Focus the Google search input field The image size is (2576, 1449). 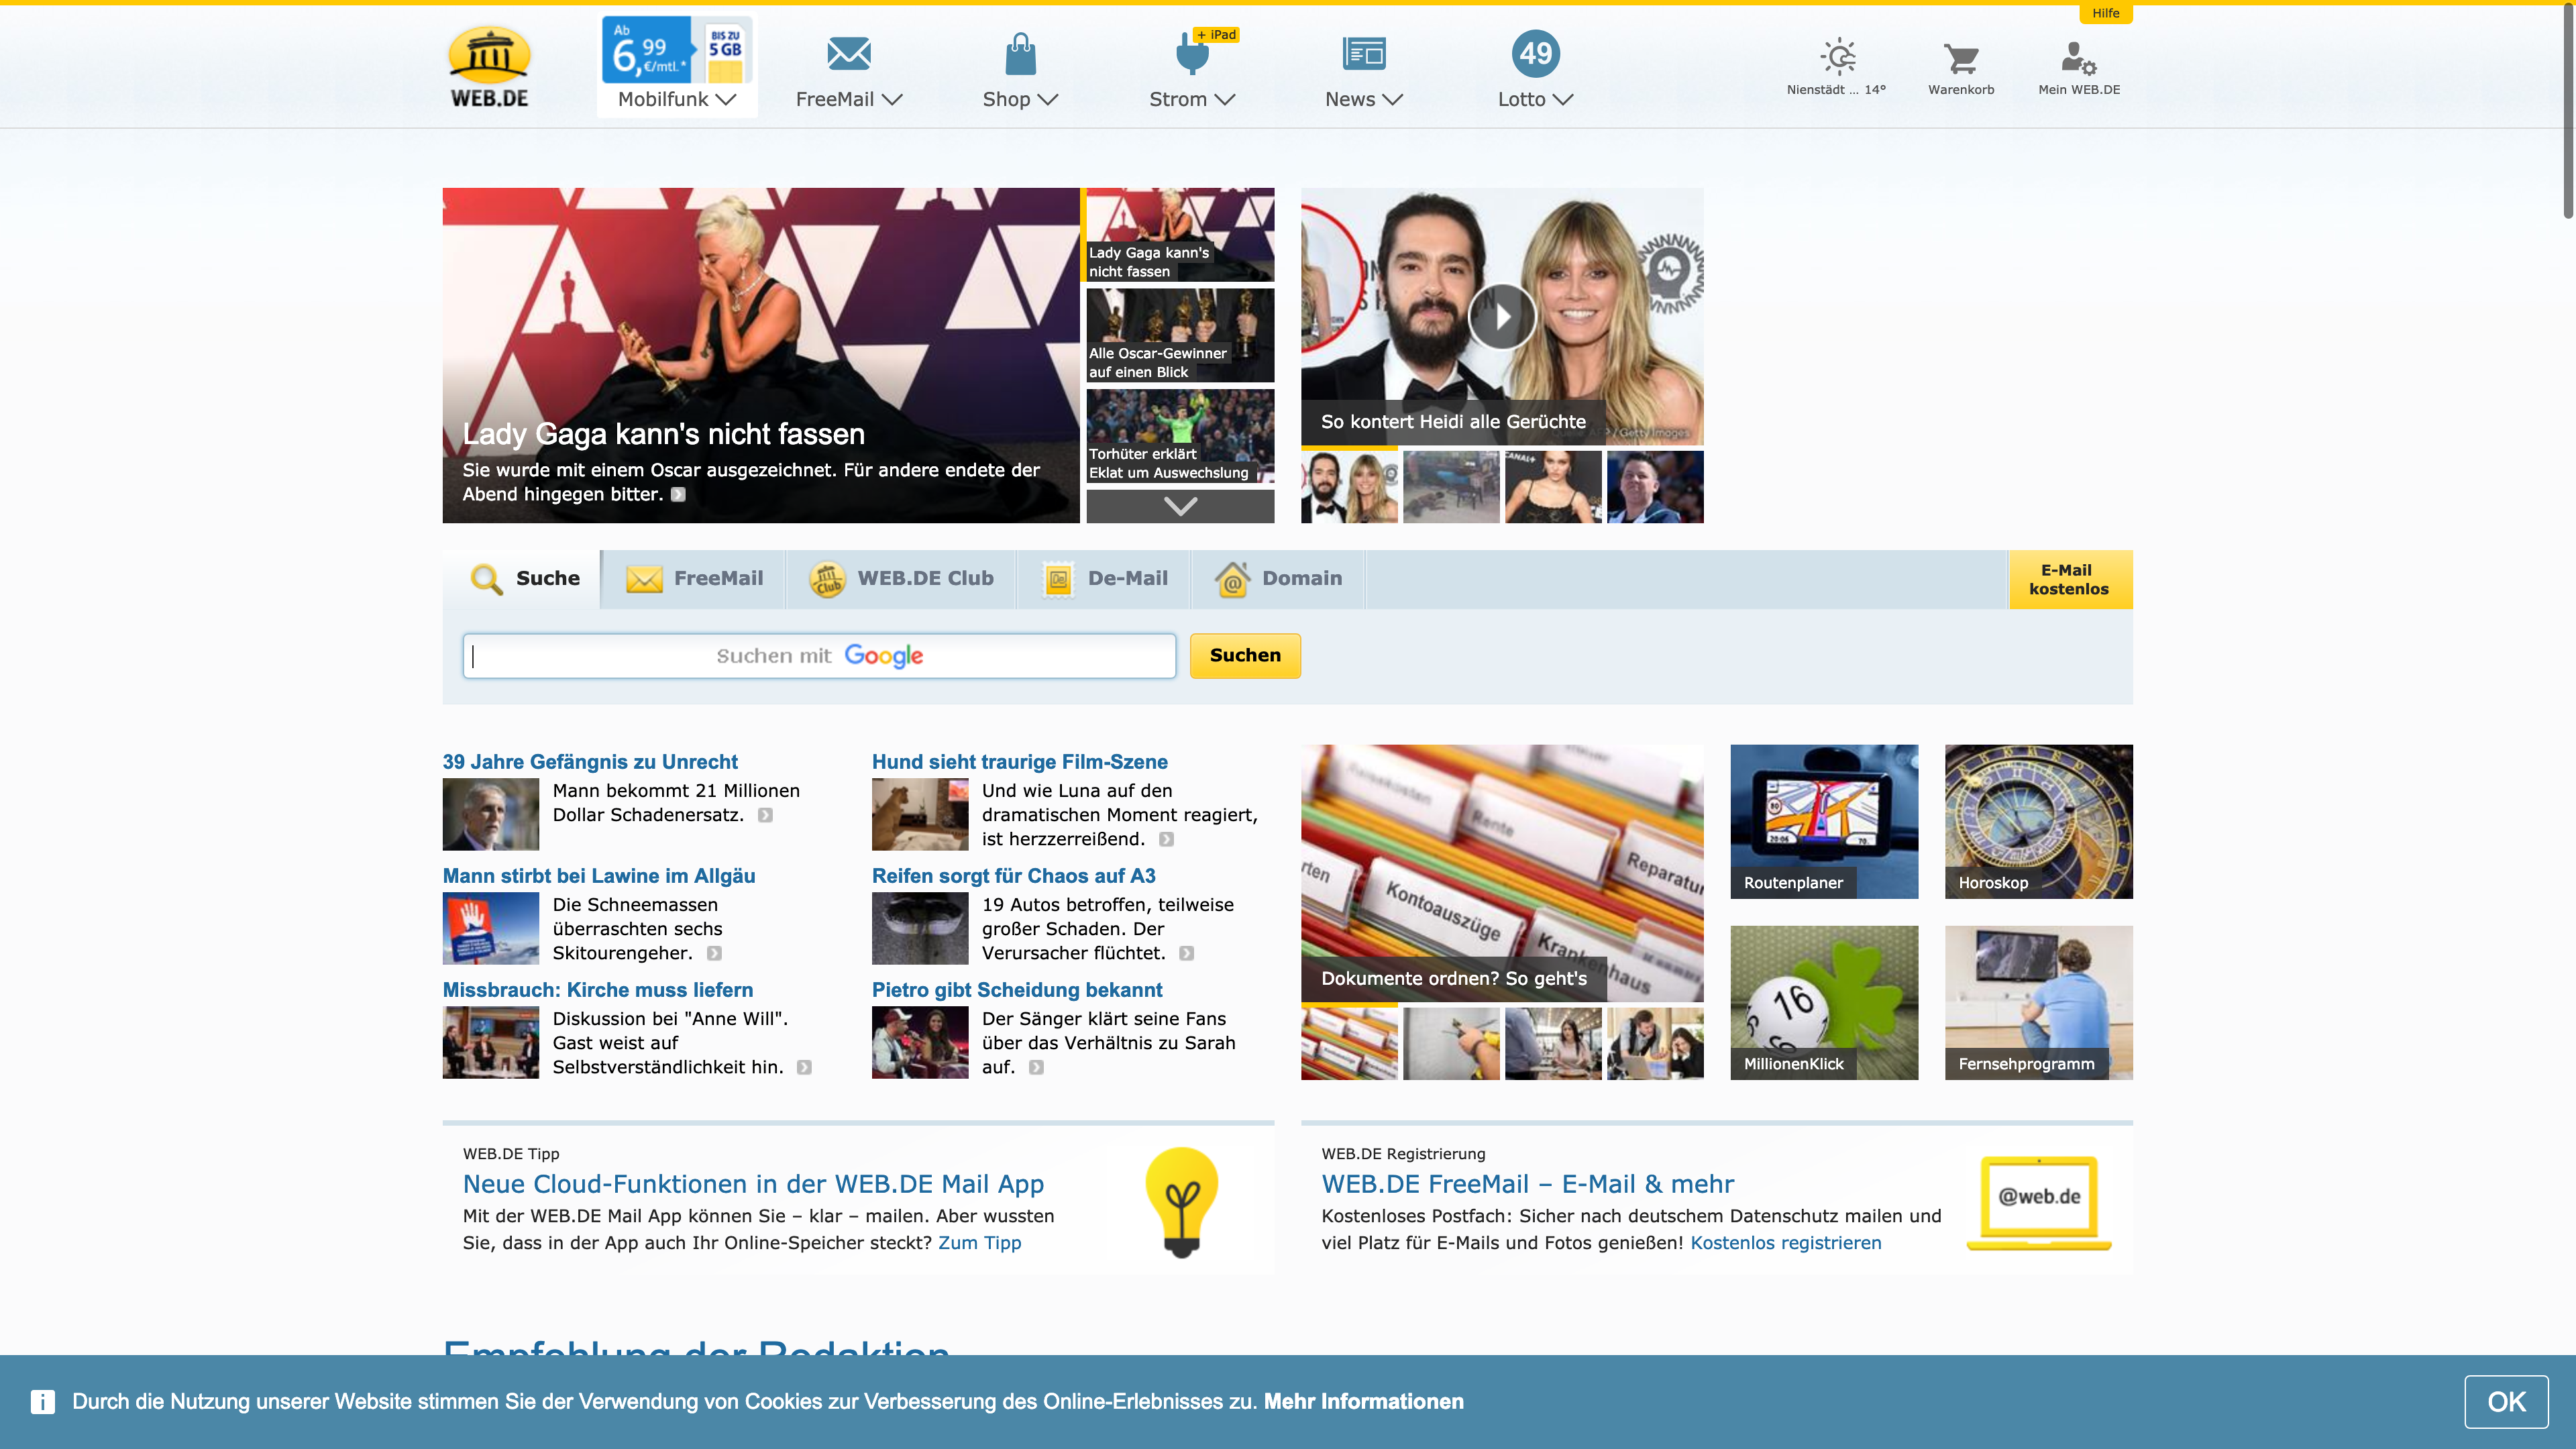click(818, 656)
